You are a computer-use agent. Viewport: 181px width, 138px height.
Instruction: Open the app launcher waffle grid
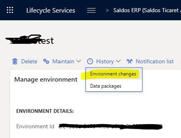click(x=10, y=10)
